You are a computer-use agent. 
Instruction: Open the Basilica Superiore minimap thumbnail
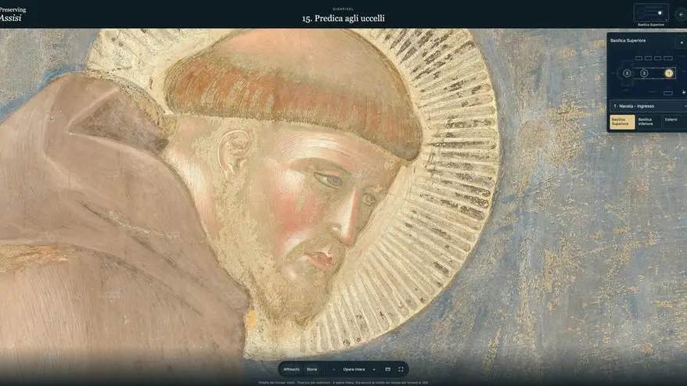[x=651, y=13]
